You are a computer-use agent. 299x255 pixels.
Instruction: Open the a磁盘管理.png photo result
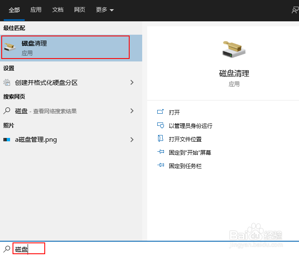[x=71, y=140]
